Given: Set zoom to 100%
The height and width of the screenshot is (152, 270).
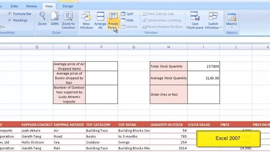Looking at the screenshot, I should click(54, 19).
